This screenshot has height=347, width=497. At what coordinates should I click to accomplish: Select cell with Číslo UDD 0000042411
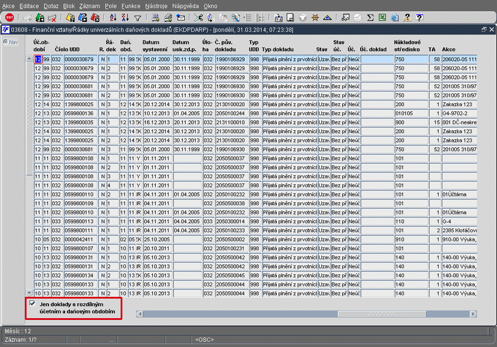click(x=80, y=239)
